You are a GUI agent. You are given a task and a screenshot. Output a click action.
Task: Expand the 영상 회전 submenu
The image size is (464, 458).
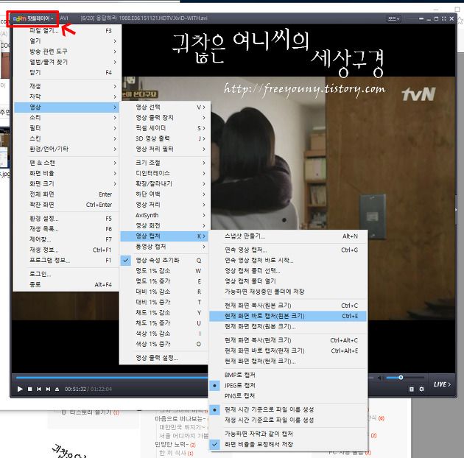coord(164,225)
